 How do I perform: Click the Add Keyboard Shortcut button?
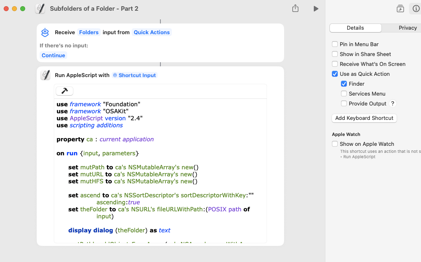point(364,118)
